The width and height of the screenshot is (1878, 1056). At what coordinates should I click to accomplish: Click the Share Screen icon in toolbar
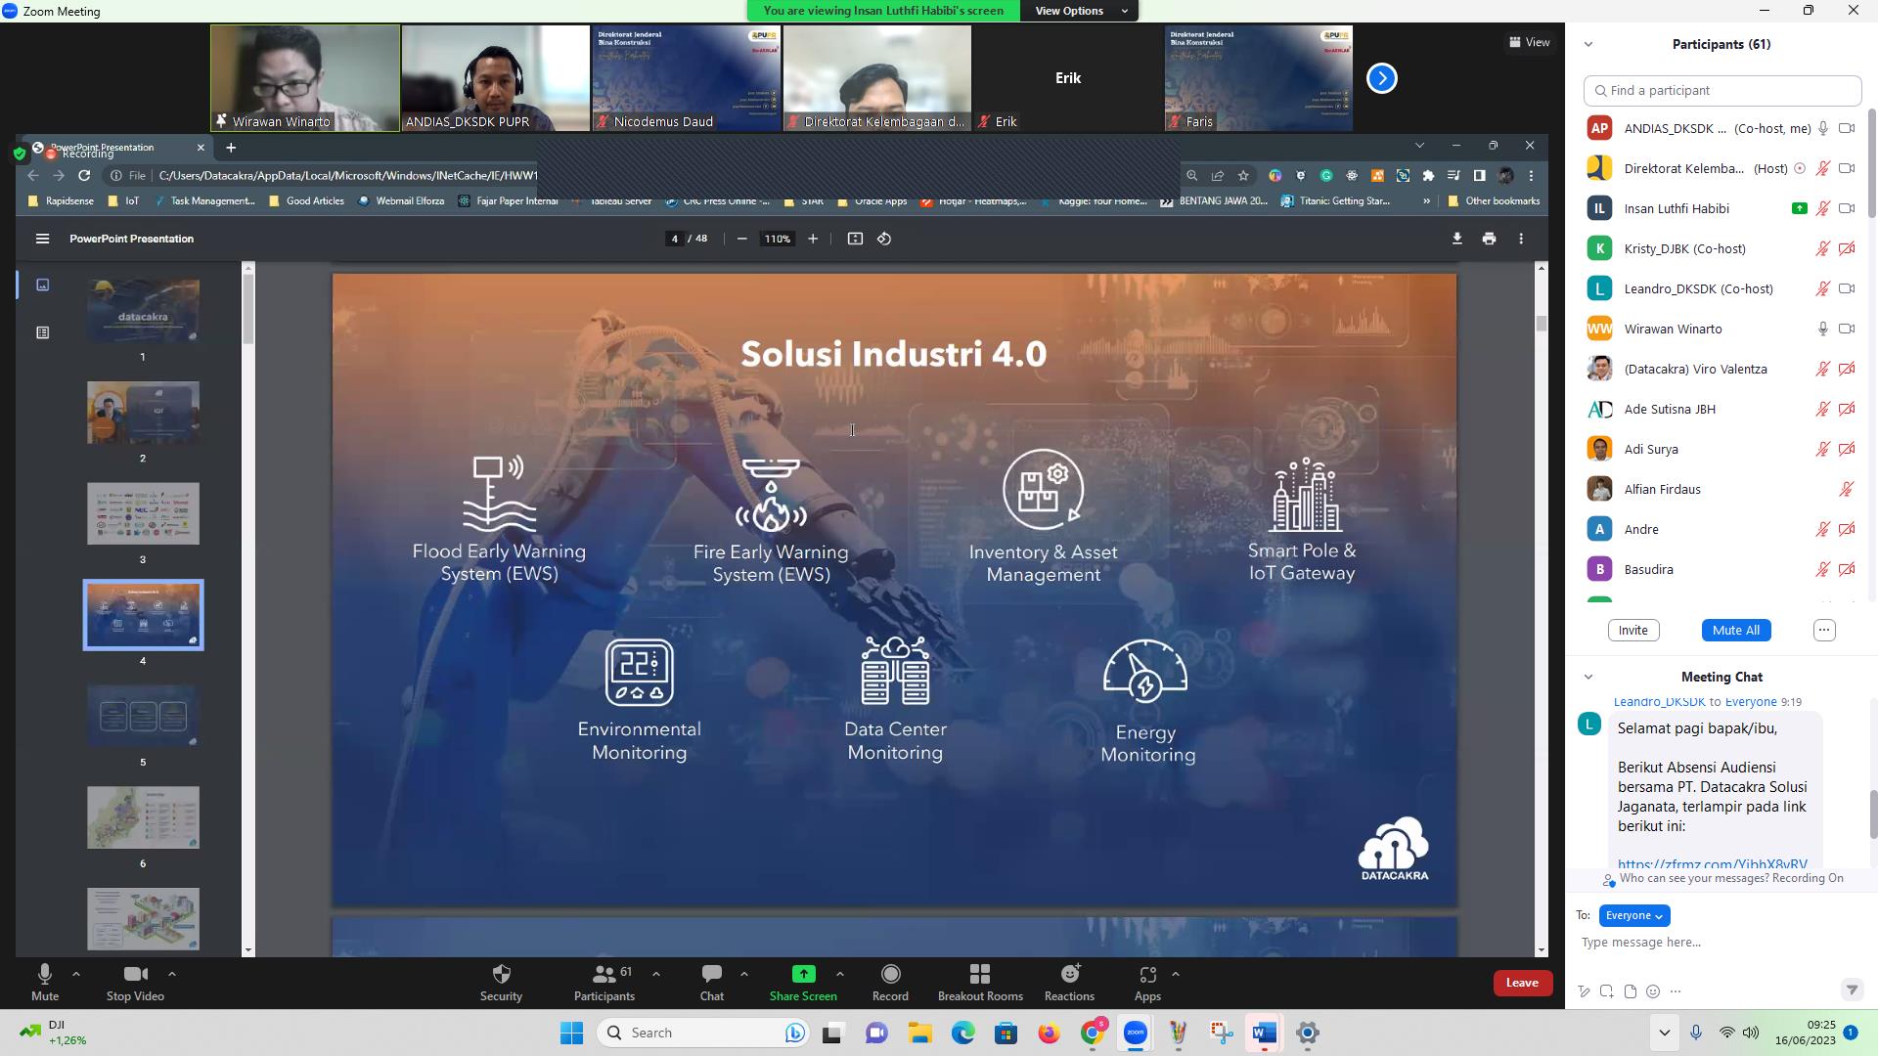802,974
